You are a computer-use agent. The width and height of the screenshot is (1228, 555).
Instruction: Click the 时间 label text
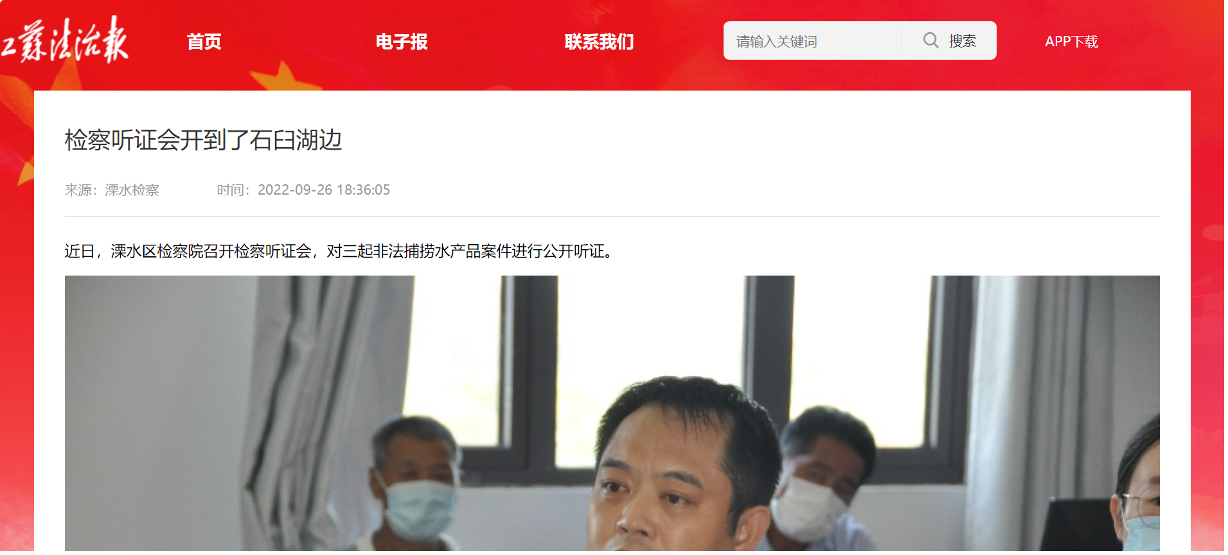pyautogui.click(x=231, y=191)
